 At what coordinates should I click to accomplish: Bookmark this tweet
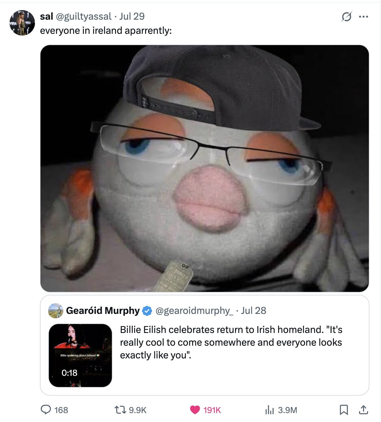[343, 410]
